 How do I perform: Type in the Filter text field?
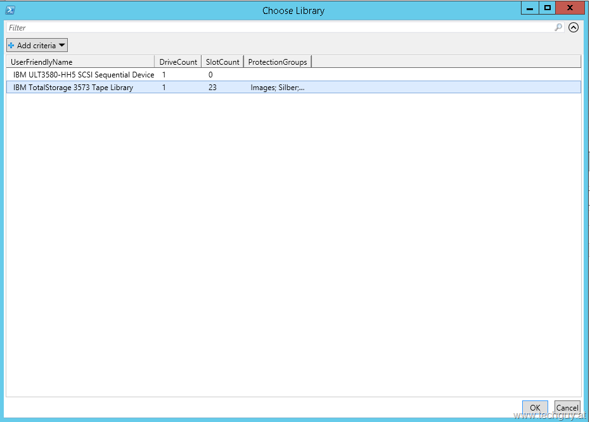(279, 28)
